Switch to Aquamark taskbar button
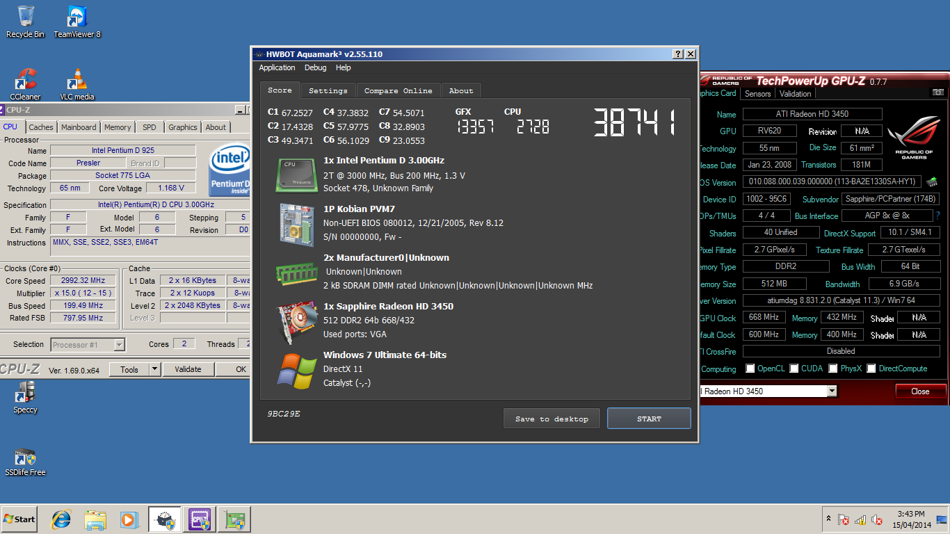Screen dimensions: 950x534 (x=165, y=519)
